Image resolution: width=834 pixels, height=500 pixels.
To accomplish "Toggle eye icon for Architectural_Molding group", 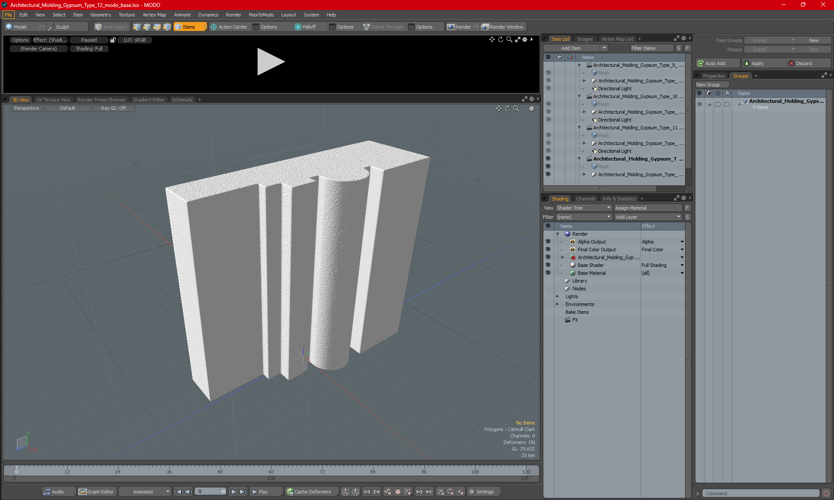I will pyautogui.click(x=699, y=104).
